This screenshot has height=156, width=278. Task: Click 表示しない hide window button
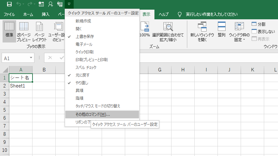(263, 32)
